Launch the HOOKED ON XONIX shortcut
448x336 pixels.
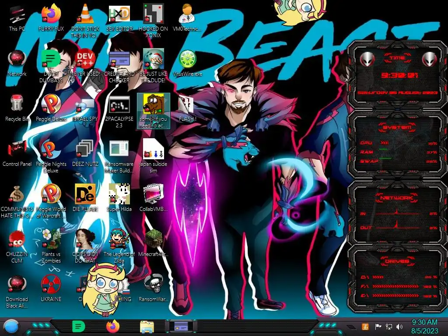[x=153, y=21]
